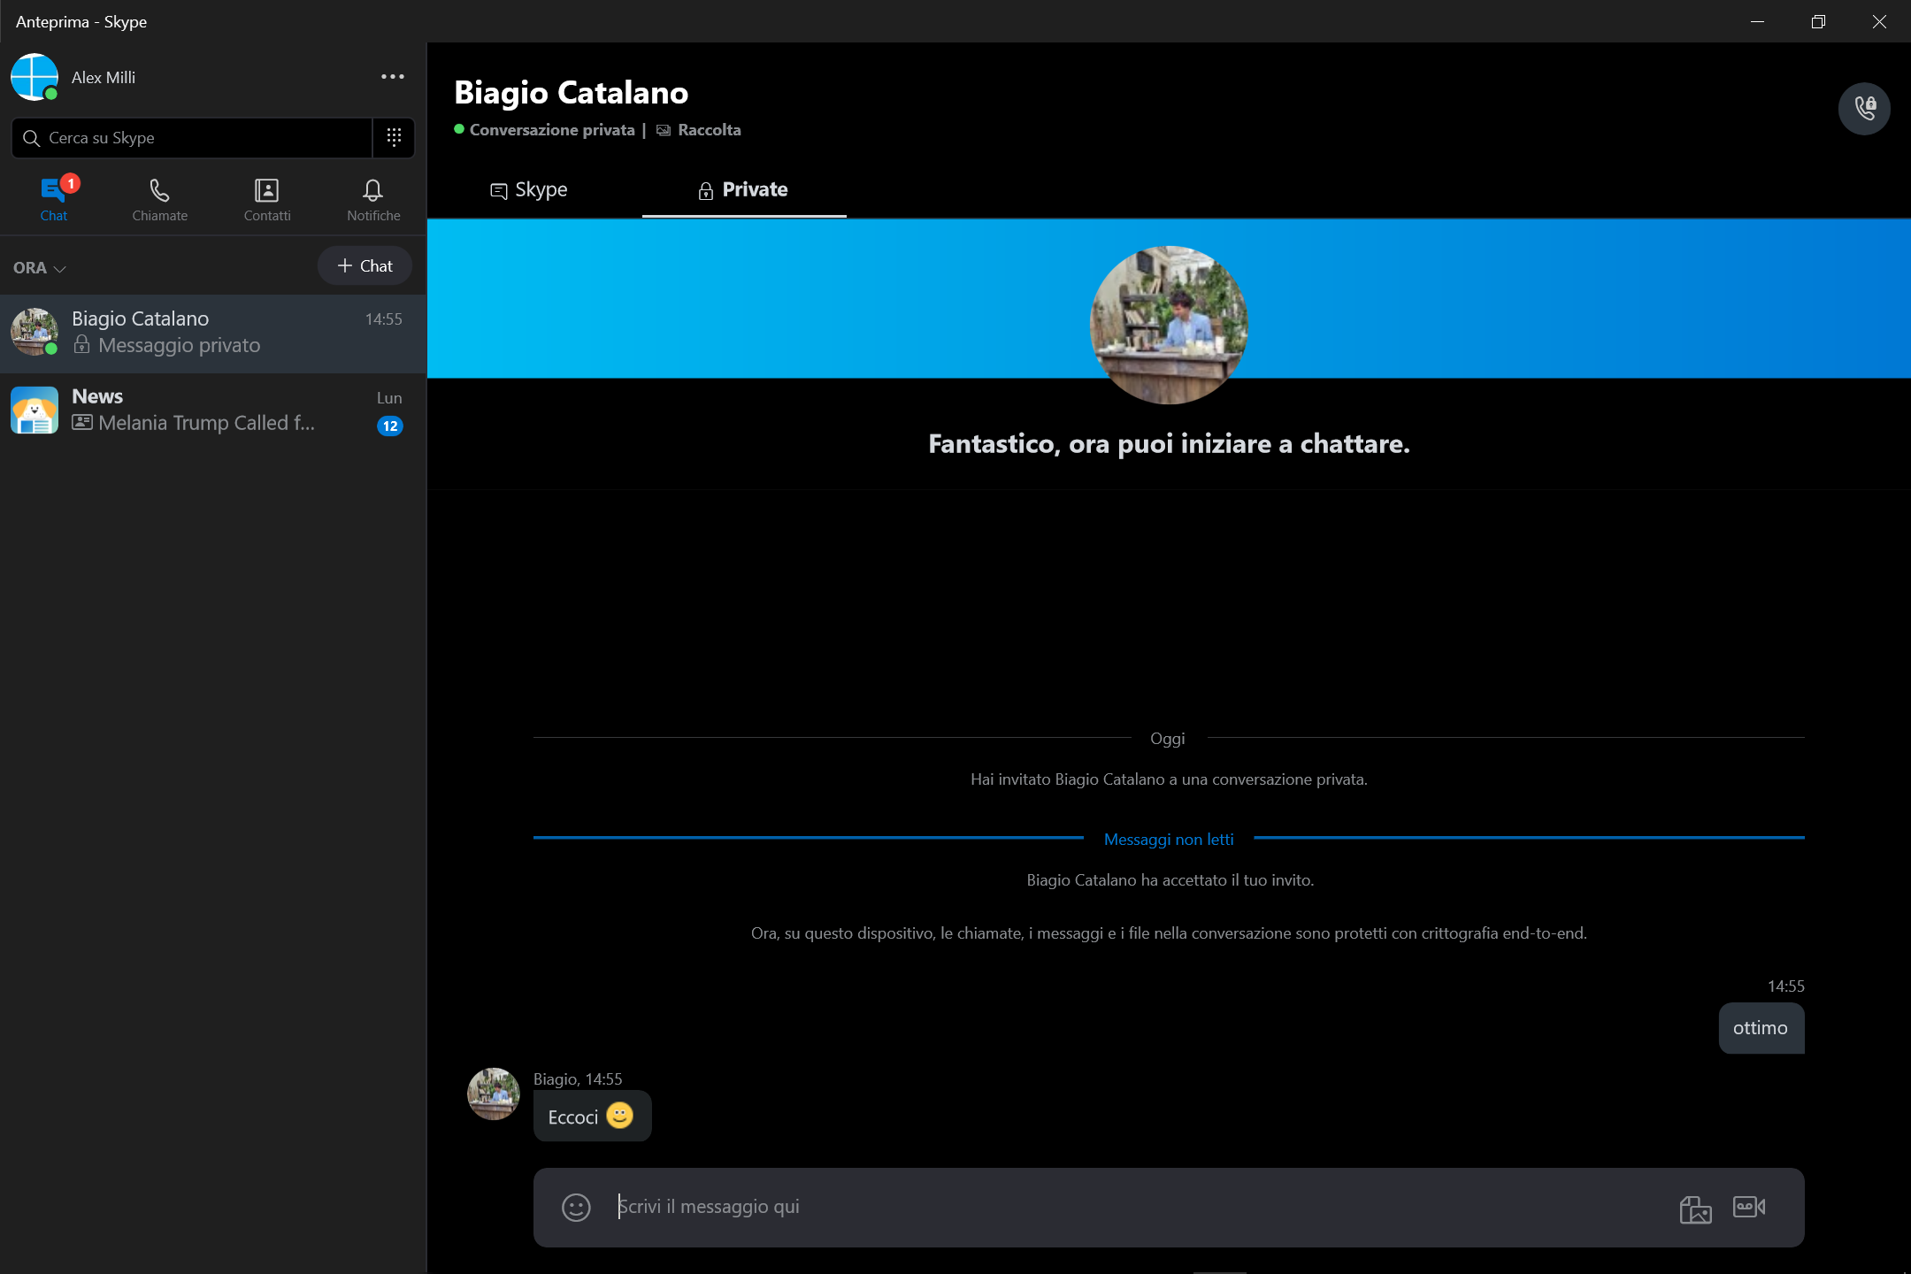
Task: Open Notifiche notifications tab
Action: (x=373, y=199)
